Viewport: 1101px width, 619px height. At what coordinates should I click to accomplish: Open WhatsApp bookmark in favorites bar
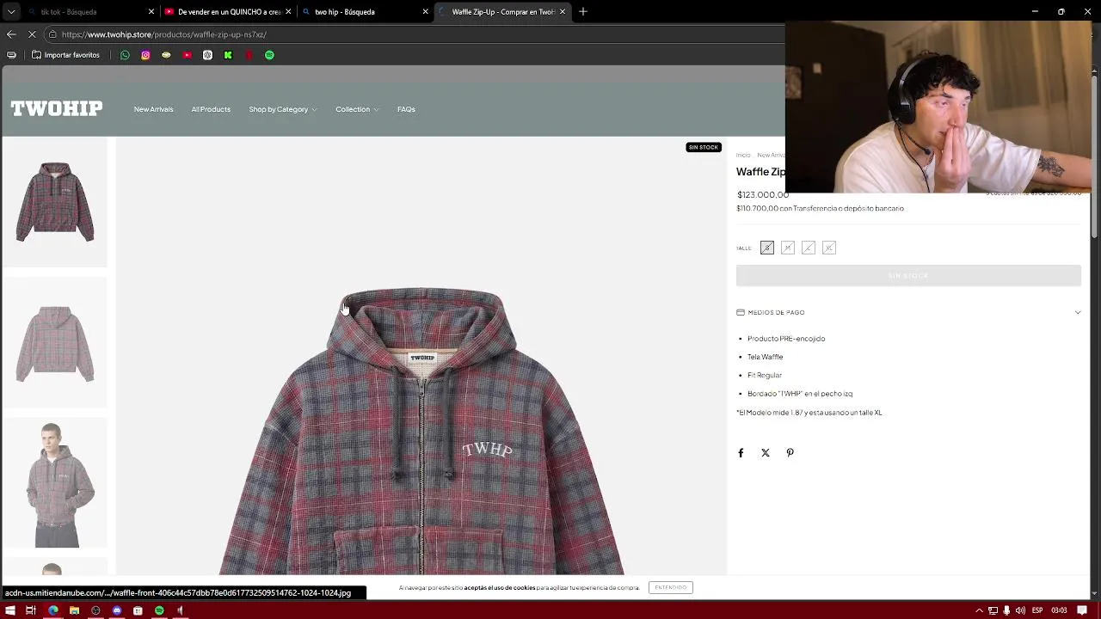point(125,55)
